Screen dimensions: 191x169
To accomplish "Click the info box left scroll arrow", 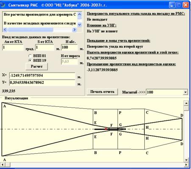I will (5, 30).
